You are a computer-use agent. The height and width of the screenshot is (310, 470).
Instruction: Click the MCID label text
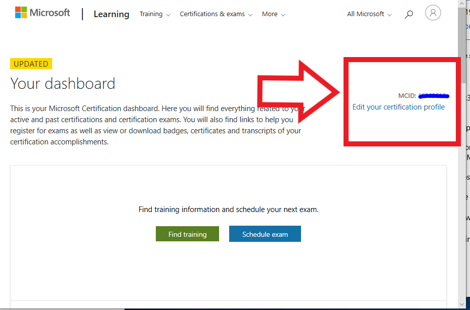click(x=407, y=96)
